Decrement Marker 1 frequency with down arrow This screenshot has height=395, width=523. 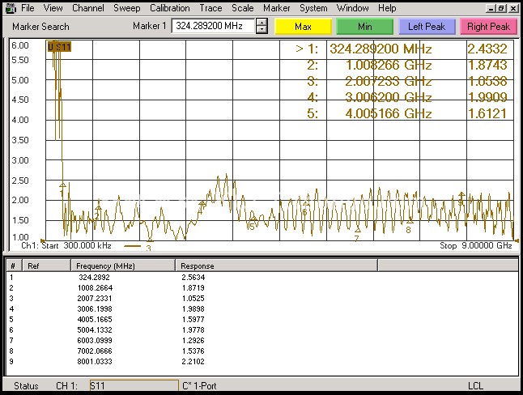(x=261, y=30)
